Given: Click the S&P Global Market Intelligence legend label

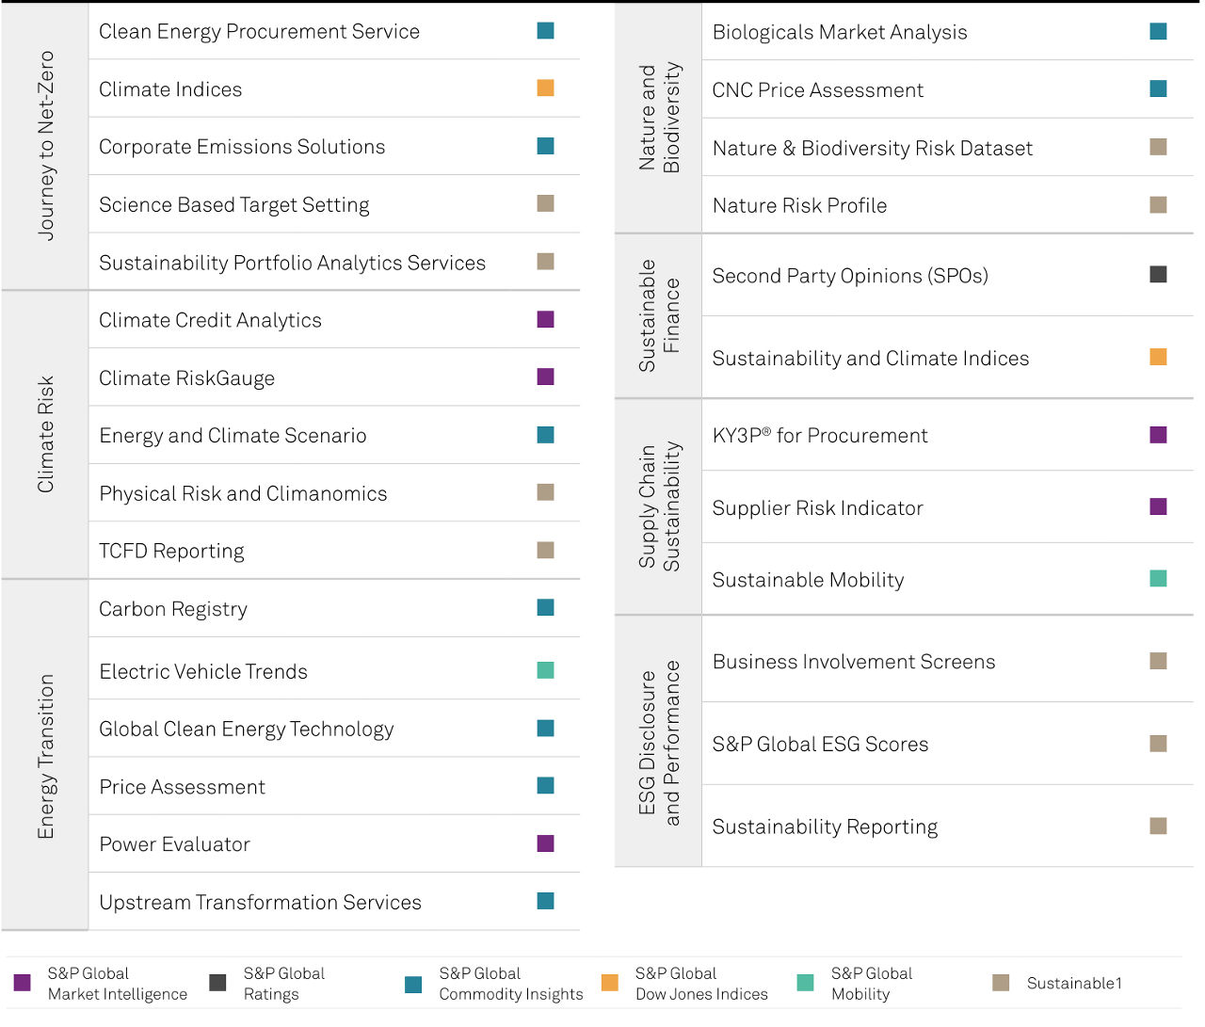Looking at the screenshot, I should [118, 984].
